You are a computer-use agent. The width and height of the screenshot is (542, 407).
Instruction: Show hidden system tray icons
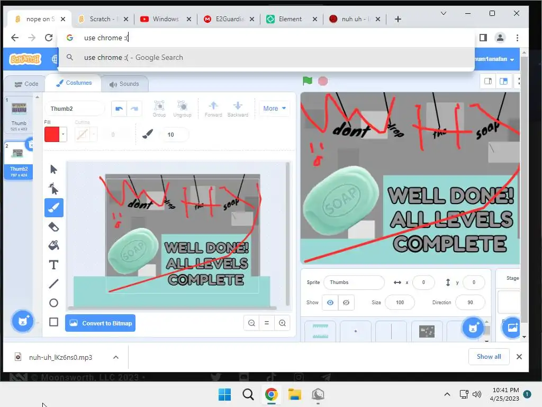click(447, 394)
